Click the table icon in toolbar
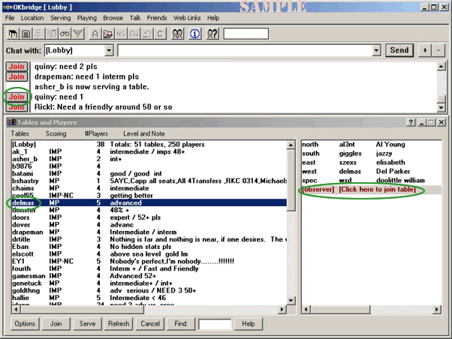This screenshot has height=339, width=452. coord(13,34)
